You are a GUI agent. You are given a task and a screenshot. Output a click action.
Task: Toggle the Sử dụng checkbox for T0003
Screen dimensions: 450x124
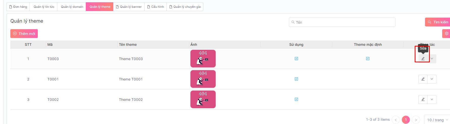tap(296, 59)
